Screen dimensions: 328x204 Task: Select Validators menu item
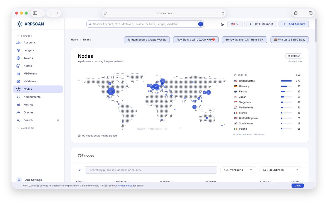[38, 81]
